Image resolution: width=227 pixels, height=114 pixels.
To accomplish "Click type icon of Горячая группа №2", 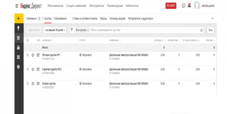I will pyautogui.click(x=38, y=69).
